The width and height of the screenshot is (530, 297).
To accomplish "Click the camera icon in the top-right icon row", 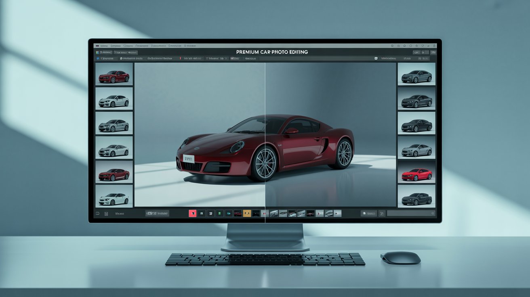I will coord(410,46).
